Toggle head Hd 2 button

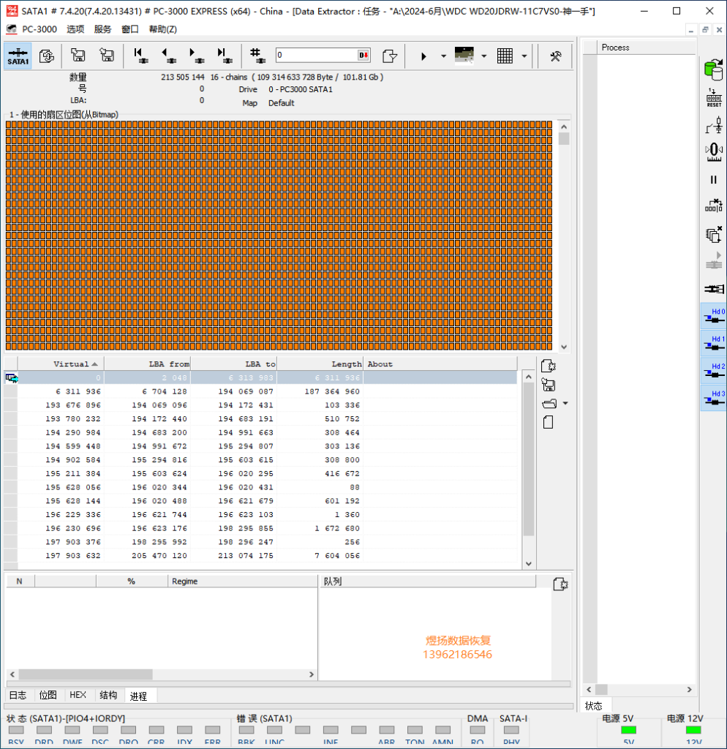714,371
